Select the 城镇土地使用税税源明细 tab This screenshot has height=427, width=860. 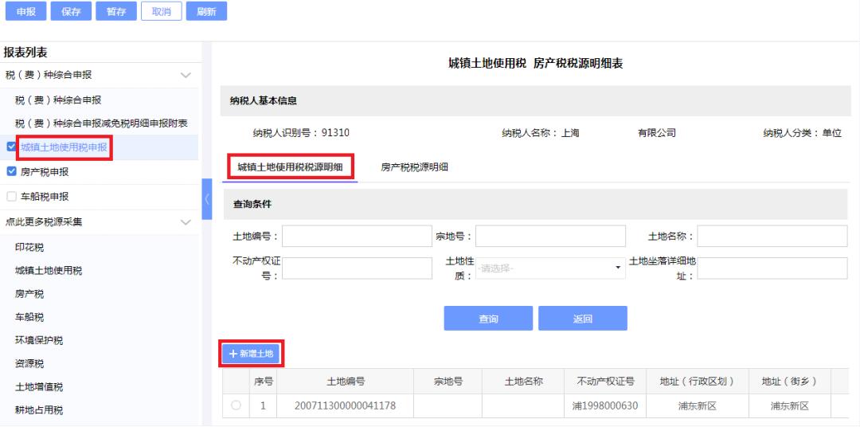coord(290,167)
